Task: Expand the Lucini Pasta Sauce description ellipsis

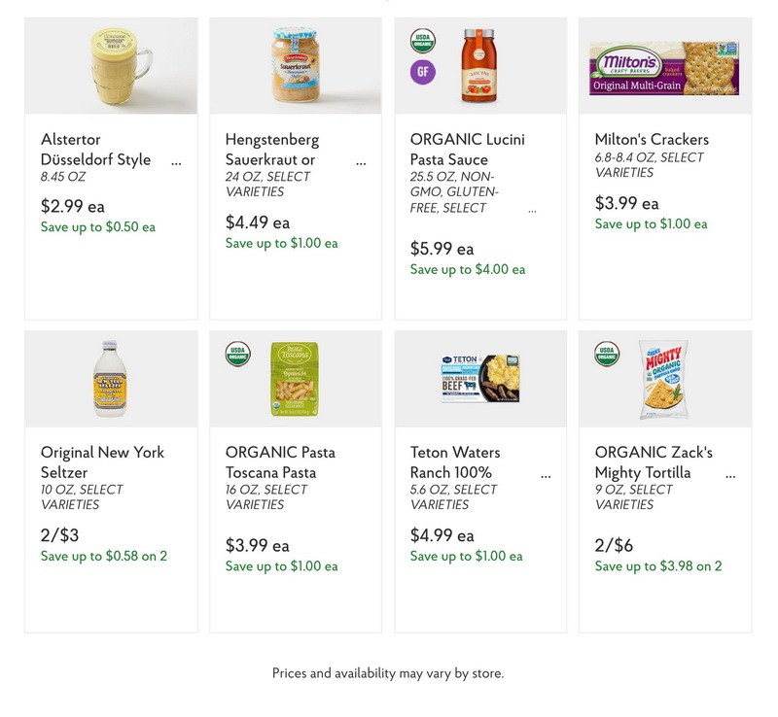Action: coord(530,208)
